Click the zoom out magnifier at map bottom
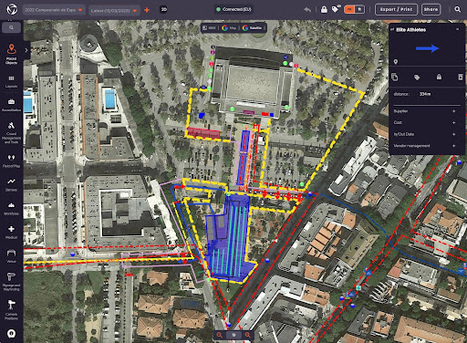Image resolution: width=467 pixels, height=343 pixels. pyautogui.click(x=220, y=335)
